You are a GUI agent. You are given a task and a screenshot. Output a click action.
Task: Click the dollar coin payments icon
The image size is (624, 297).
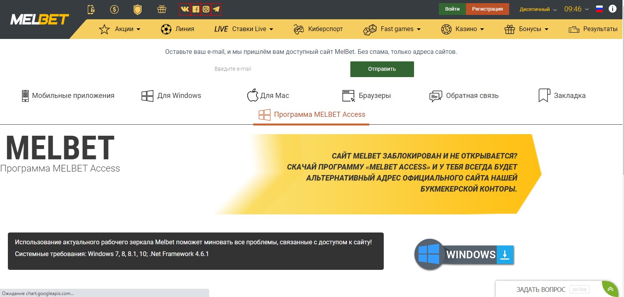tap(114, 9)
